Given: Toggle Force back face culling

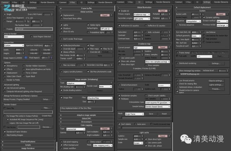Looking at the screenshot, I should pos(61,18).
